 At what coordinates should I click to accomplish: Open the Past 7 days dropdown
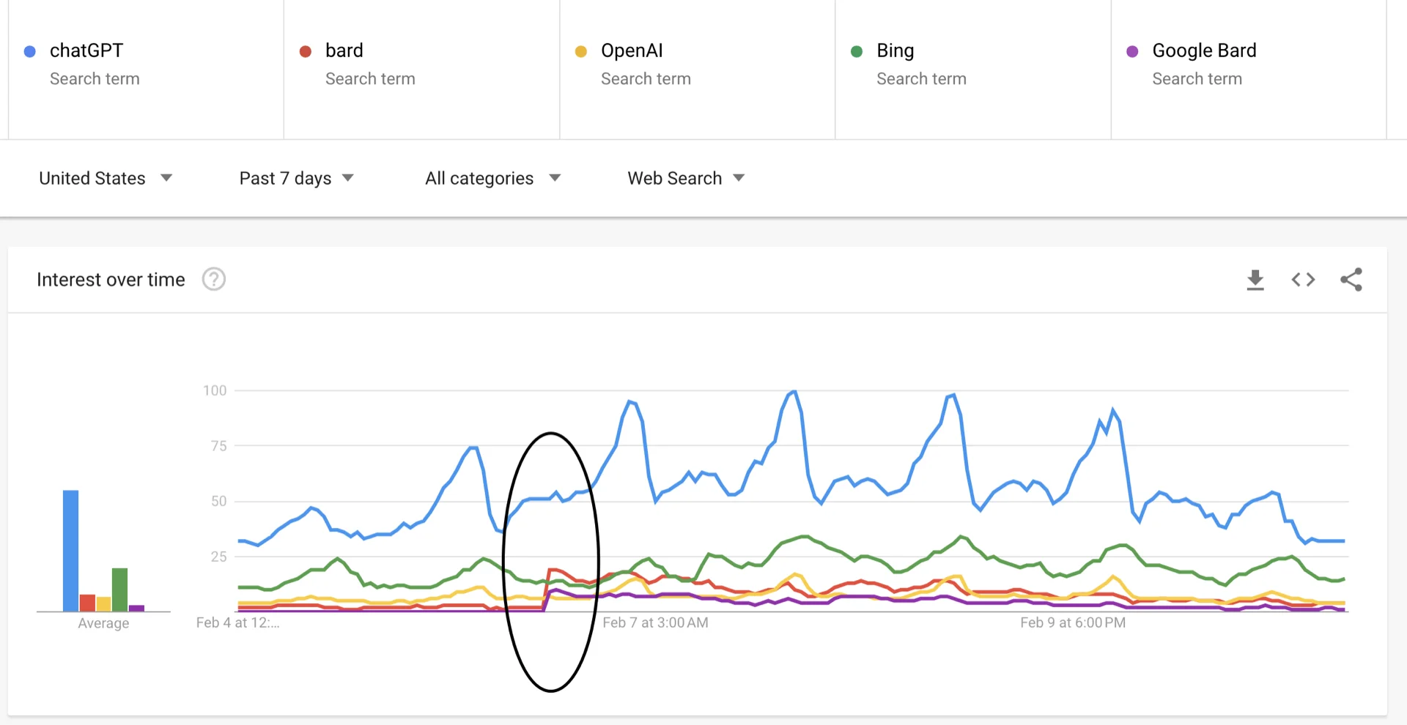(296, 178)
